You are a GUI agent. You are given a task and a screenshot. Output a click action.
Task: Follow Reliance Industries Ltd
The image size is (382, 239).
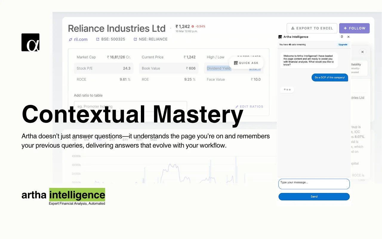(x=354, y=28)
